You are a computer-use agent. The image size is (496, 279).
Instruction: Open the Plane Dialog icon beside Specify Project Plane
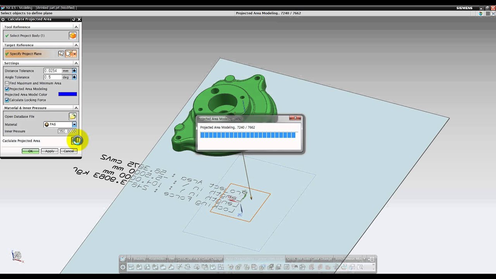61,54
